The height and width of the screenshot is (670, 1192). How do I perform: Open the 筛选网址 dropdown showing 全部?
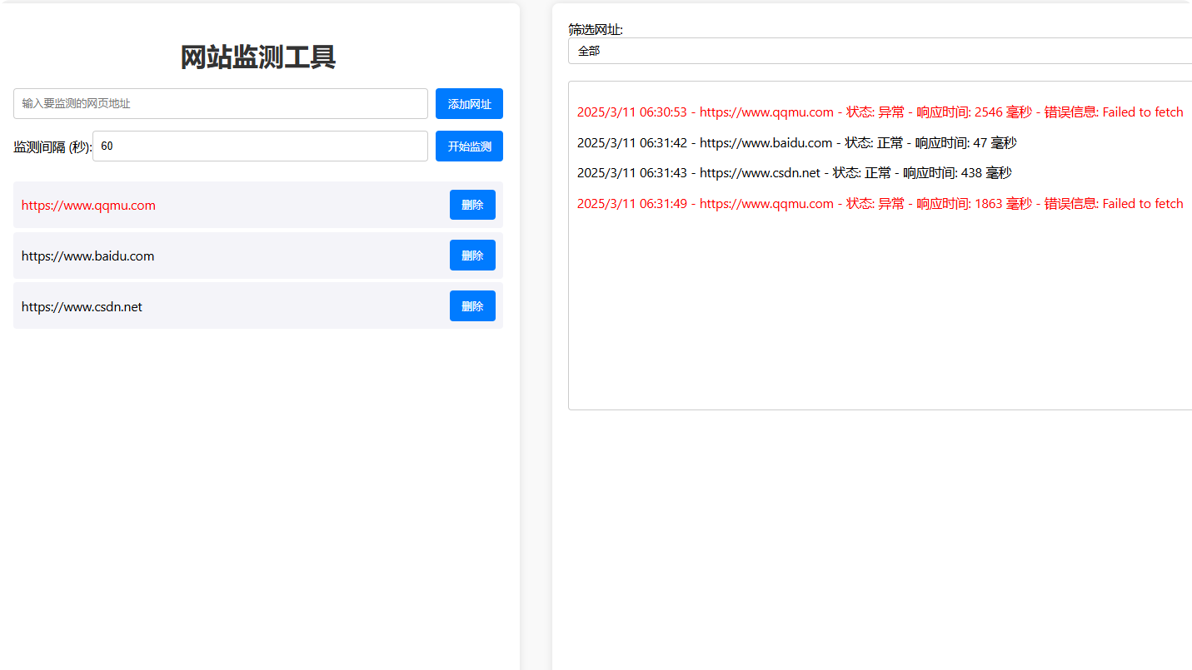[x=880, y=51]
